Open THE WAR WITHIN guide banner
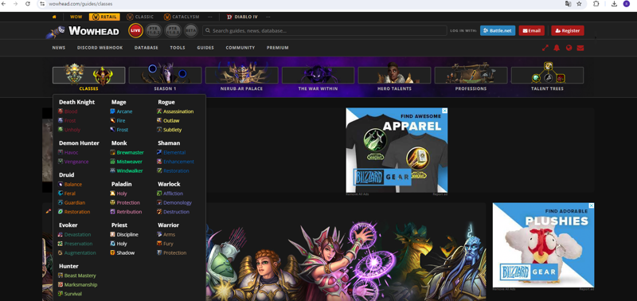The image size is (637, 301). [x=318, y=76]
